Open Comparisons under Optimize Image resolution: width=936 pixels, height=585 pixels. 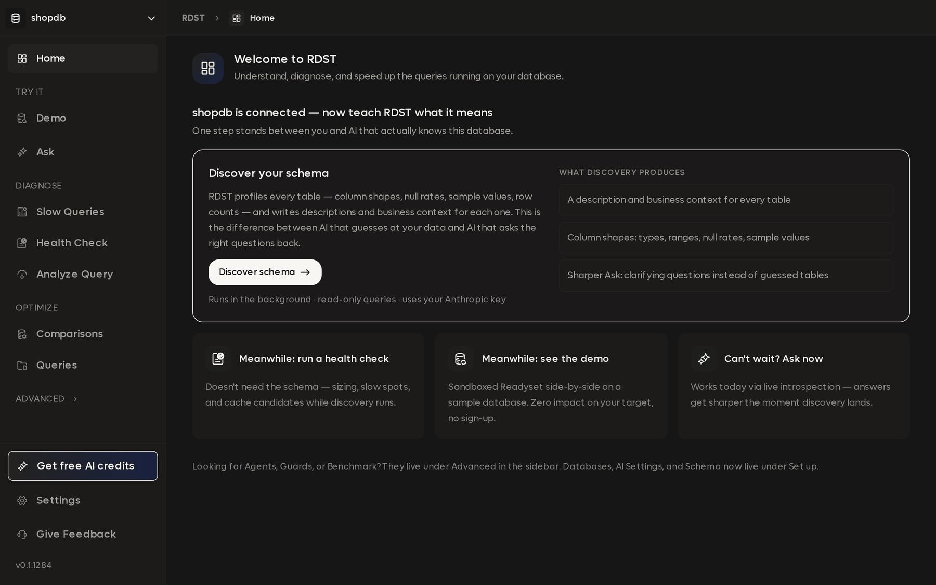click(83, 334)
